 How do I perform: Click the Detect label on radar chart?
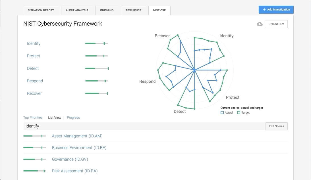(x=180, y=112)
